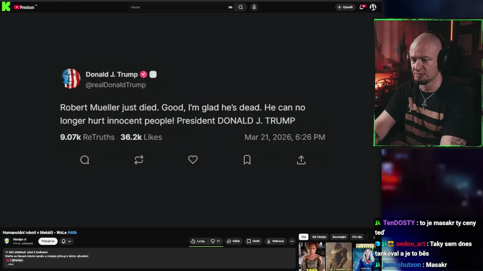The height and width of the screenshot is (271, 483).
Task: Click the @realDonaldTrump handle
Action: coord(115,85)
